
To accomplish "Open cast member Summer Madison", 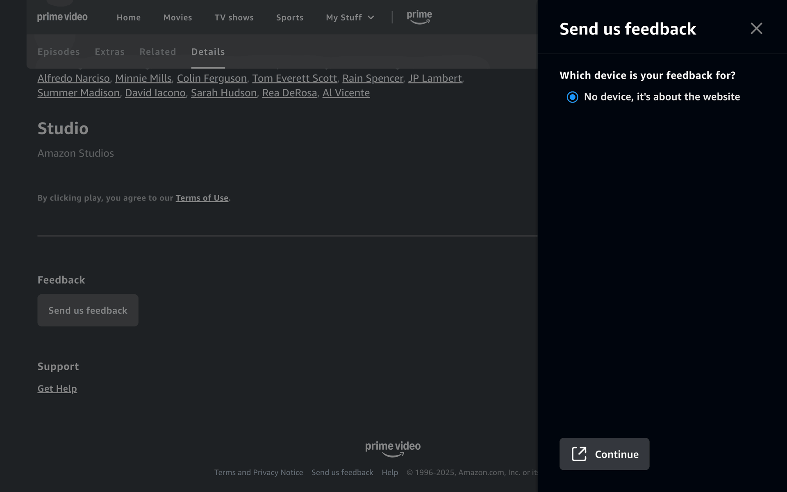I will click(x=78, y=93).
